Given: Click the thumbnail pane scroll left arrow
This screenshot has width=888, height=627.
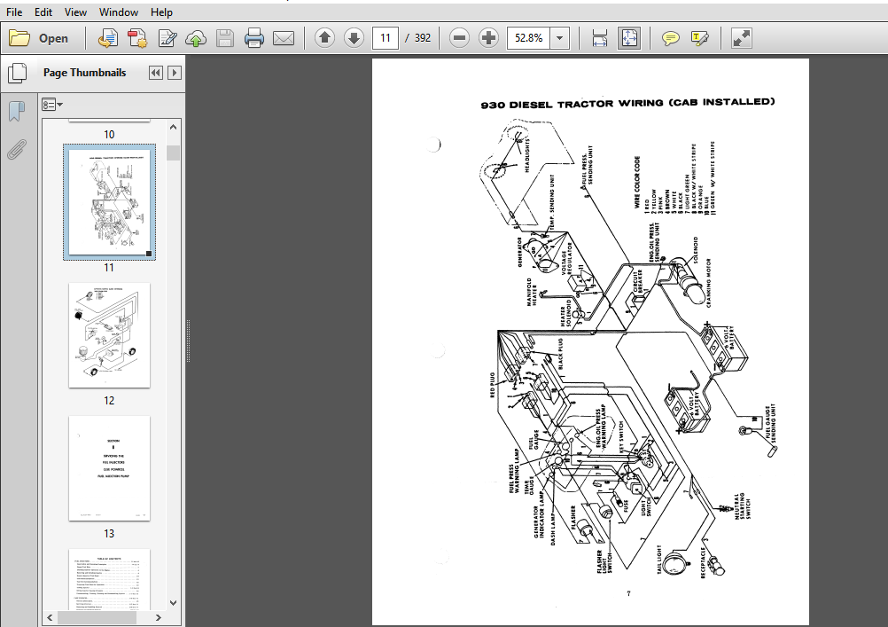Looking at the screenshot, I should point(50,617).
